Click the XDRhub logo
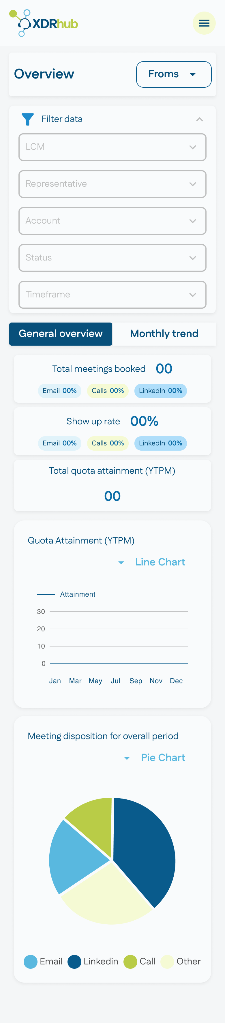 pyautogui.click(x=44, y=23)
